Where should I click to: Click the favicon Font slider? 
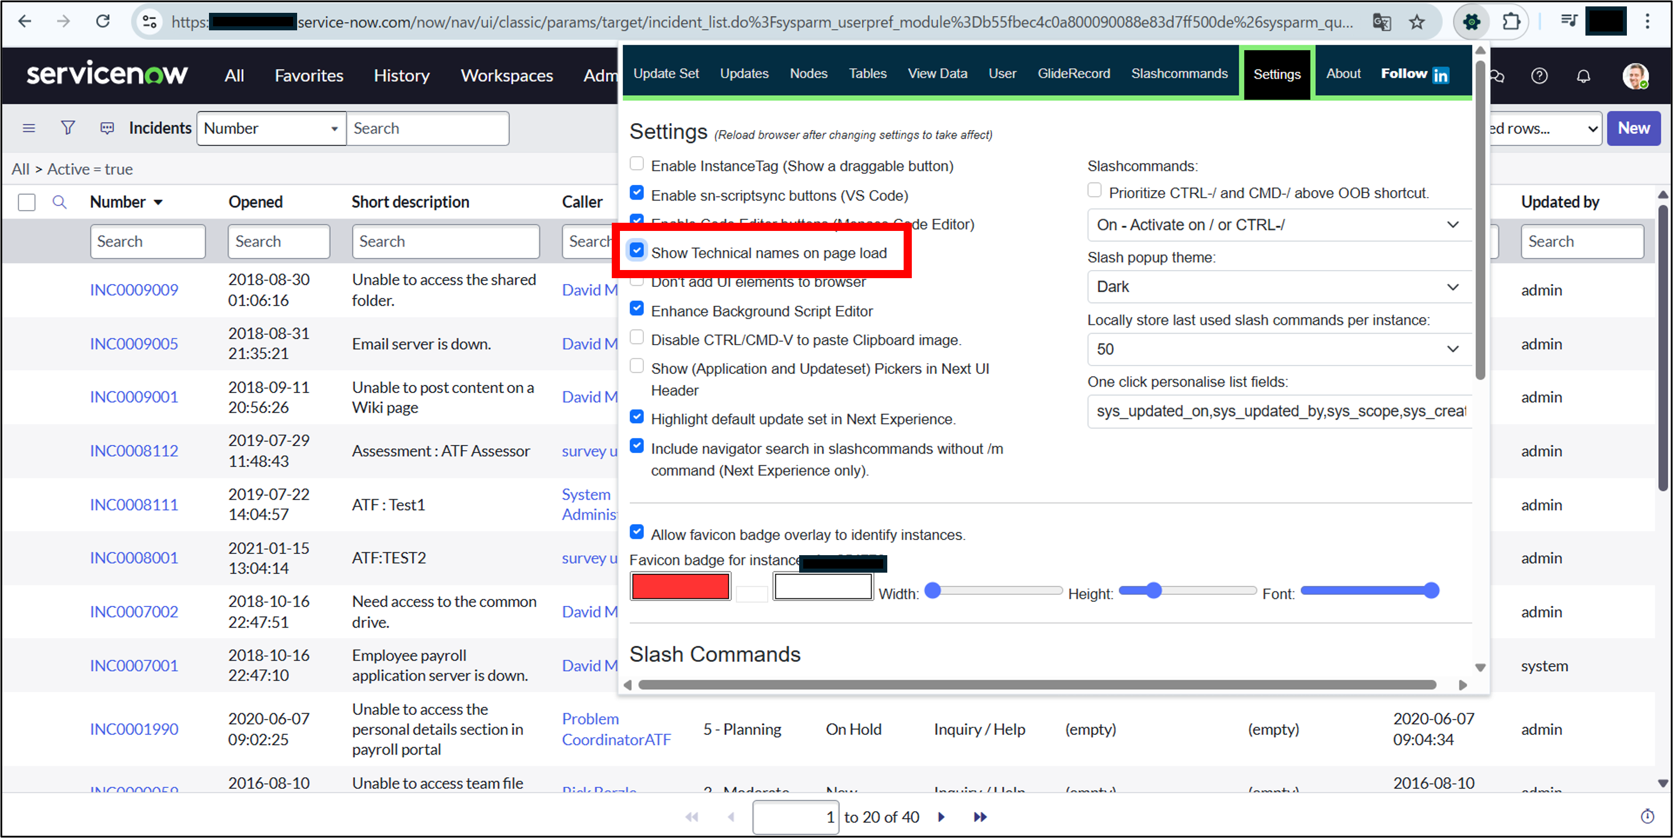click(x=1371, y=590)
